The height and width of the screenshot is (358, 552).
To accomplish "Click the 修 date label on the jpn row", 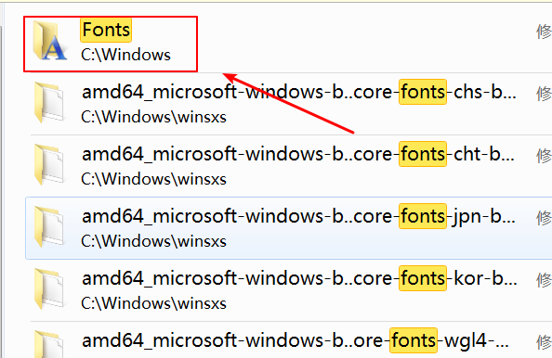I will tap(544, 218).
